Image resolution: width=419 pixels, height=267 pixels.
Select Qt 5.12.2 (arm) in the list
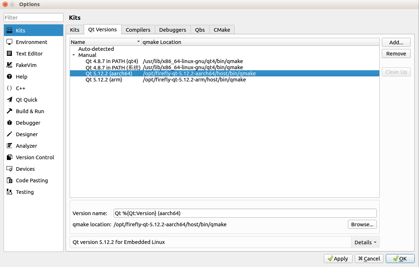(104, 80)
